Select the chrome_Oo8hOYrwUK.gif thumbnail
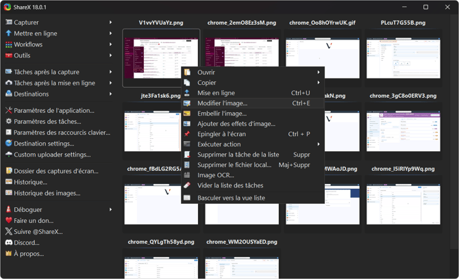The height and width of the screenshot is (279, 459). click(323, 58)
